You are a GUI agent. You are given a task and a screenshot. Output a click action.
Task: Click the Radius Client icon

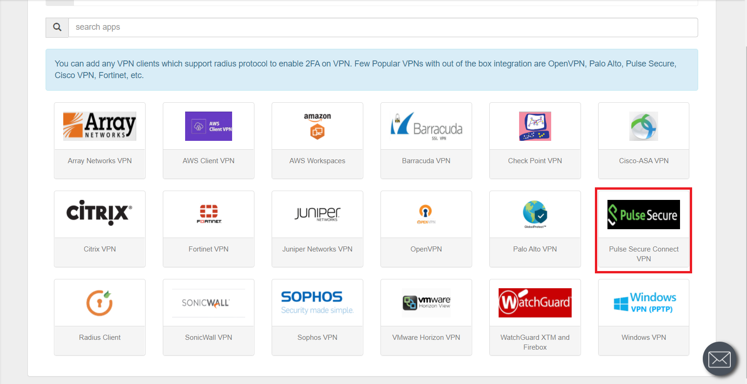tap(100, 303)
